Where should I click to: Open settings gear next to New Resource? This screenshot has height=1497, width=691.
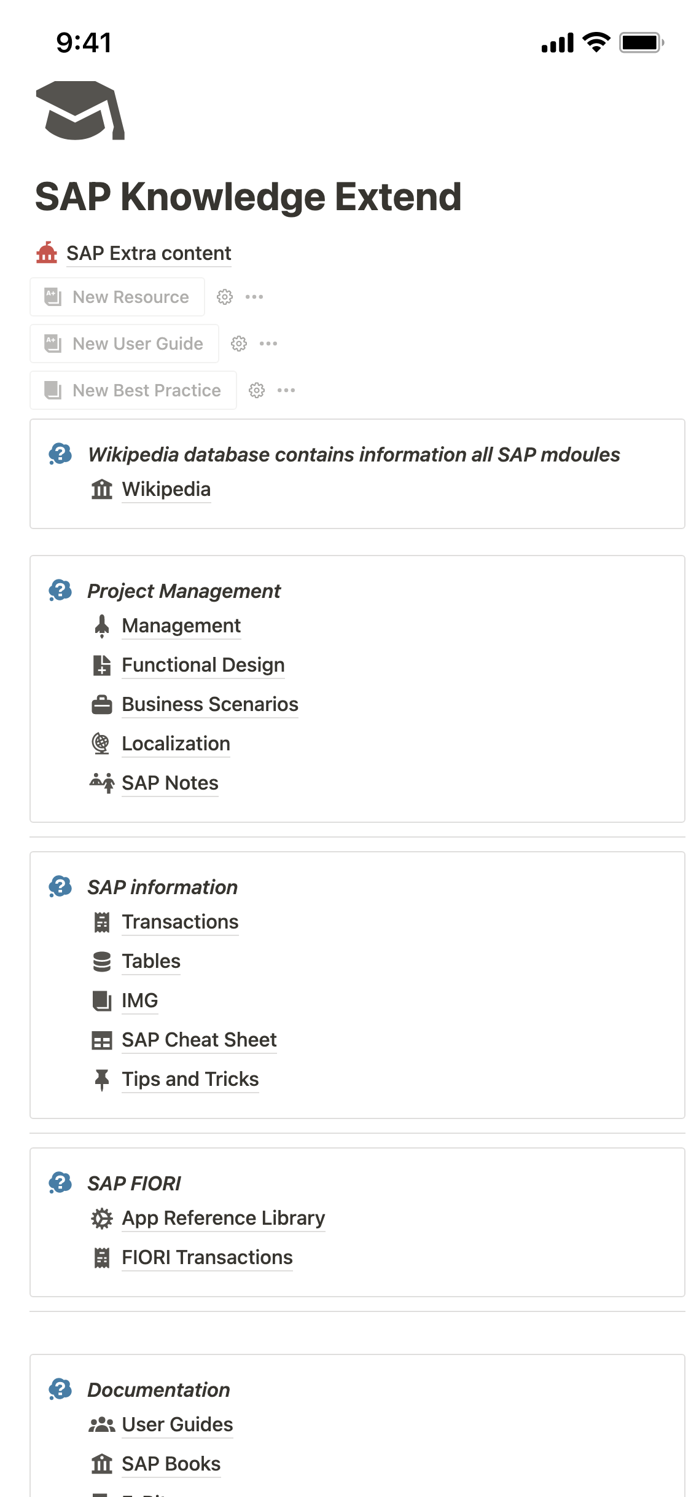click(x=225, y=297)
